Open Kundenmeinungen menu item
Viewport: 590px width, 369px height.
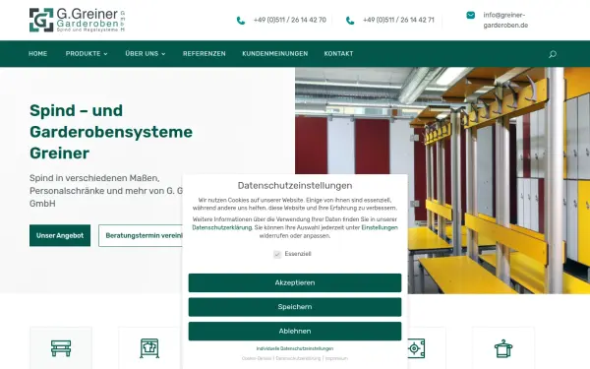pos(275,53)
